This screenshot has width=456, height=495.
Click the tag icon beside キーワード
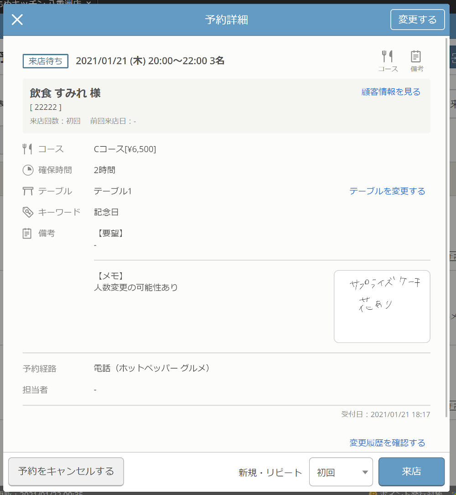(28, 212)
